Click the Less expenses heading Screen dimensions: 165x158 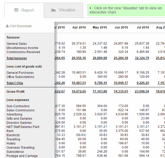[18, 100]
